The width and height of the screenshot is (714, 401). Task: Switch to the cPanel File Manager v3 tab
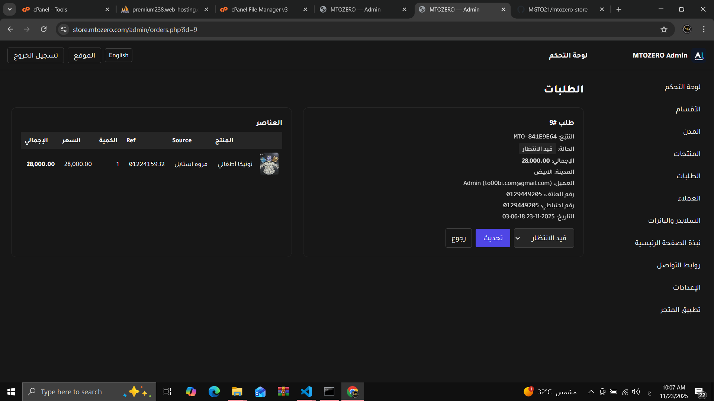(258, 9)
